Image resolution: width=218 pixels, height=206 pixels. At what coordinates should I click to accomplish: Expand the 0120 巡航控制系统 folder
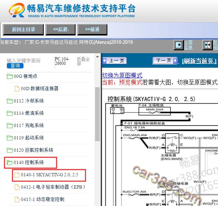pos(33,150)
